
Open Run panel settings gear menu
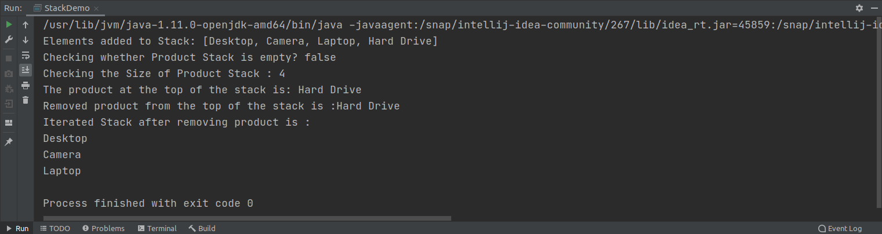pyautogui.click(x=859, y=8)
